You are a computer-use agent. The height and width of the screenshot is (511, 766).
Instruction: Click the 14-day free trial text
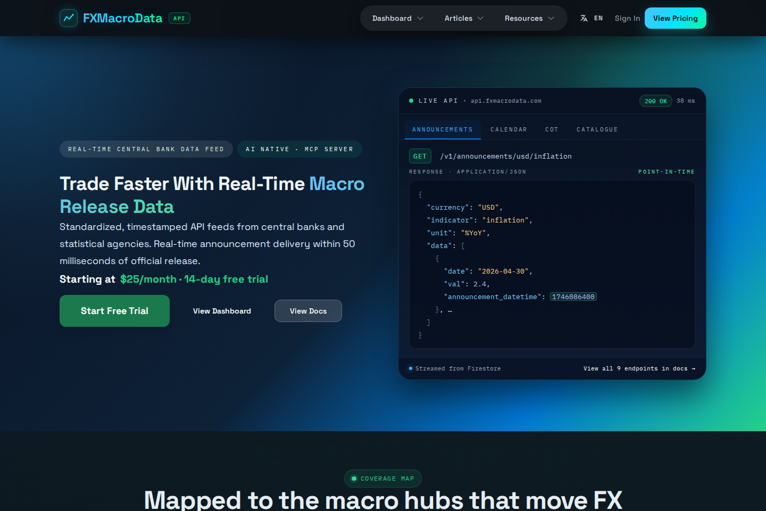coord(226,279)
